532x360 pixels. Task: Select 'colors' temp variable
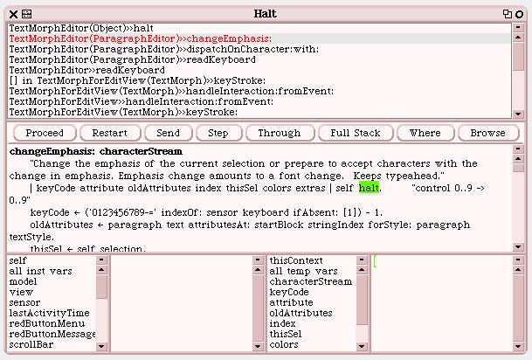(x=312, y=345)
